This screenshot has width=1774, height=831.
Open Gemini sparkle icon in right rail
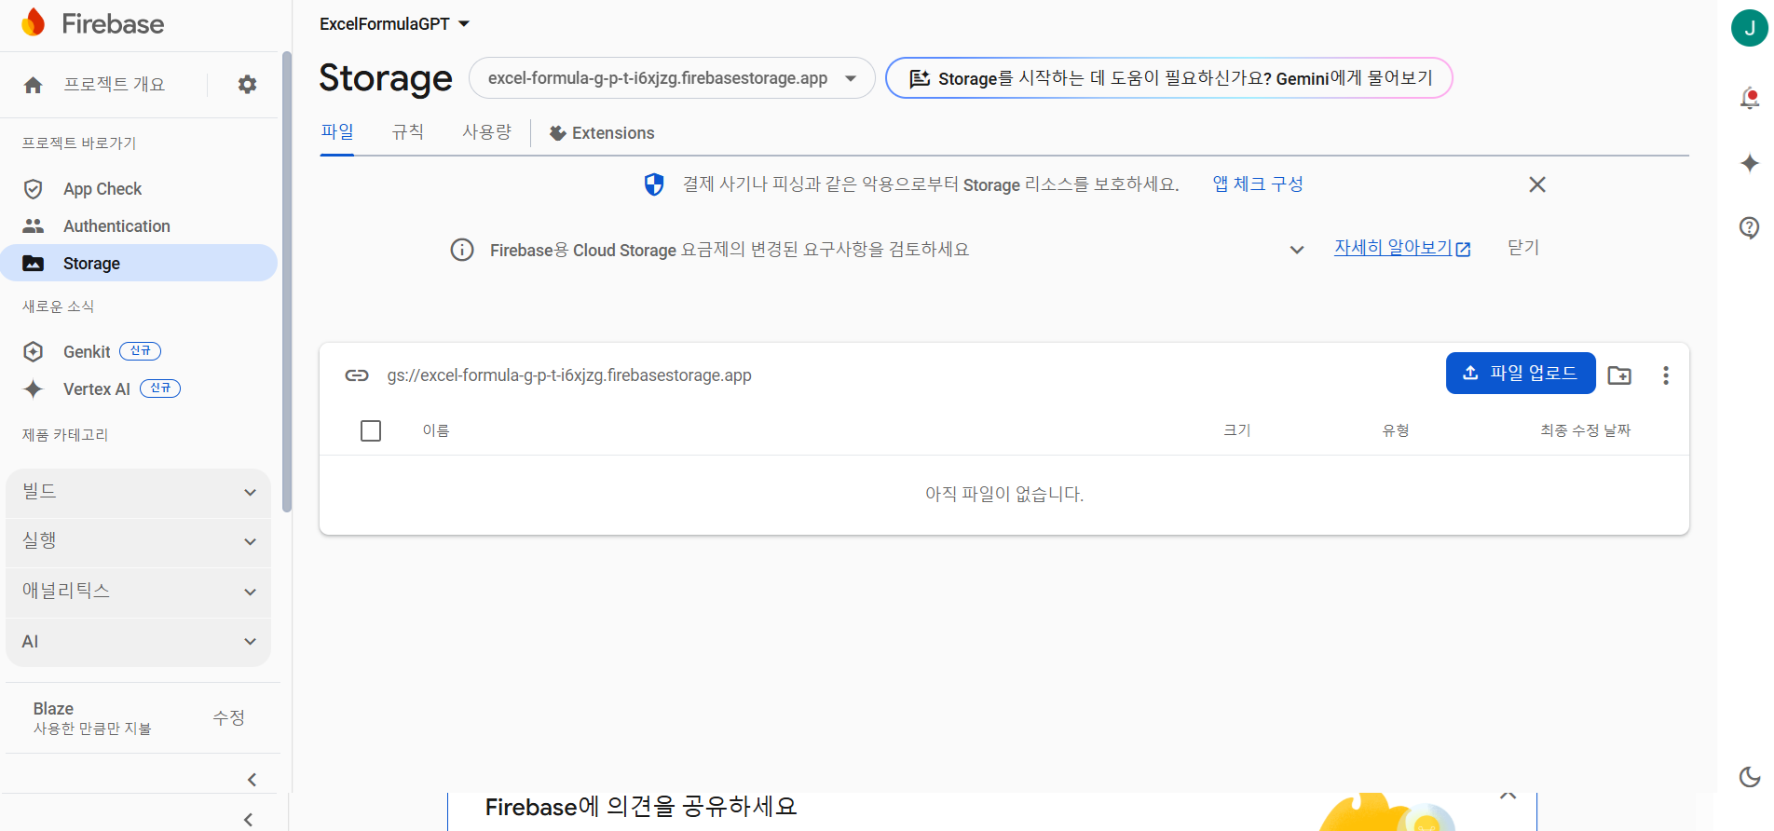point(1750,163)
